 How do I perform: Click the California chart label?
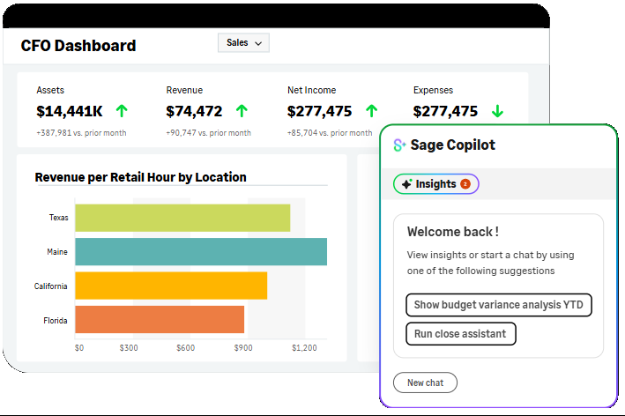coord(50,286)
